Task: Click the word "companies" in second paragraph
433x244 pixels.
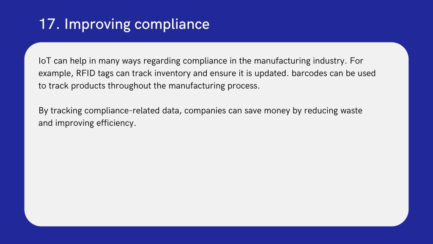Action: tap(205, 111)
